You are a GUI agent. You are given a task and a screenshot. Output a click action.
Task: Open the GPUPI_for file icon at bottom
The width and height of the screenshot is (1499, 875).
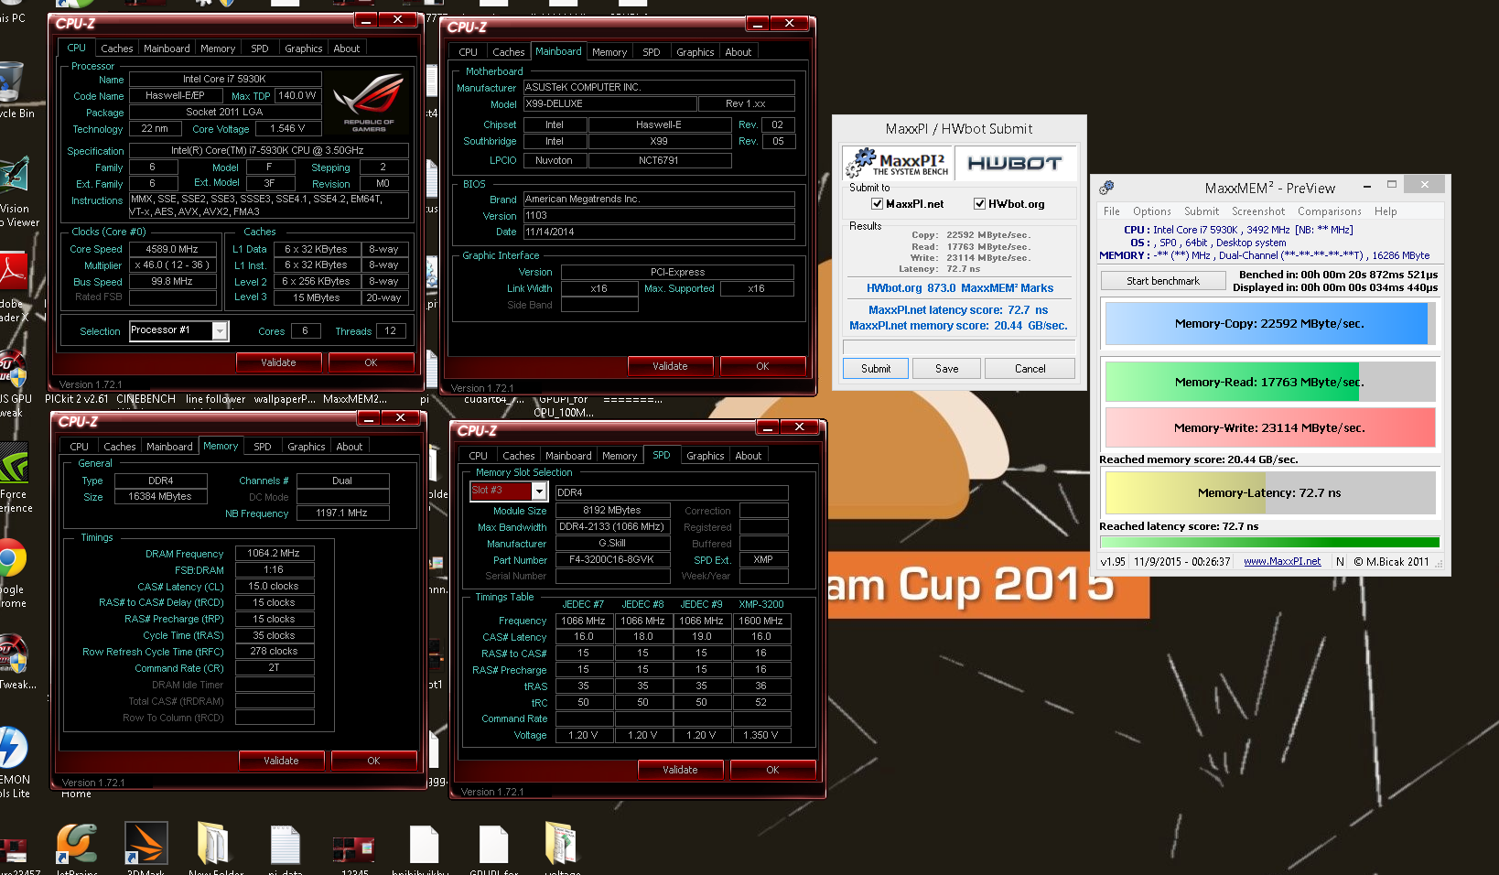tap(494, 844)
